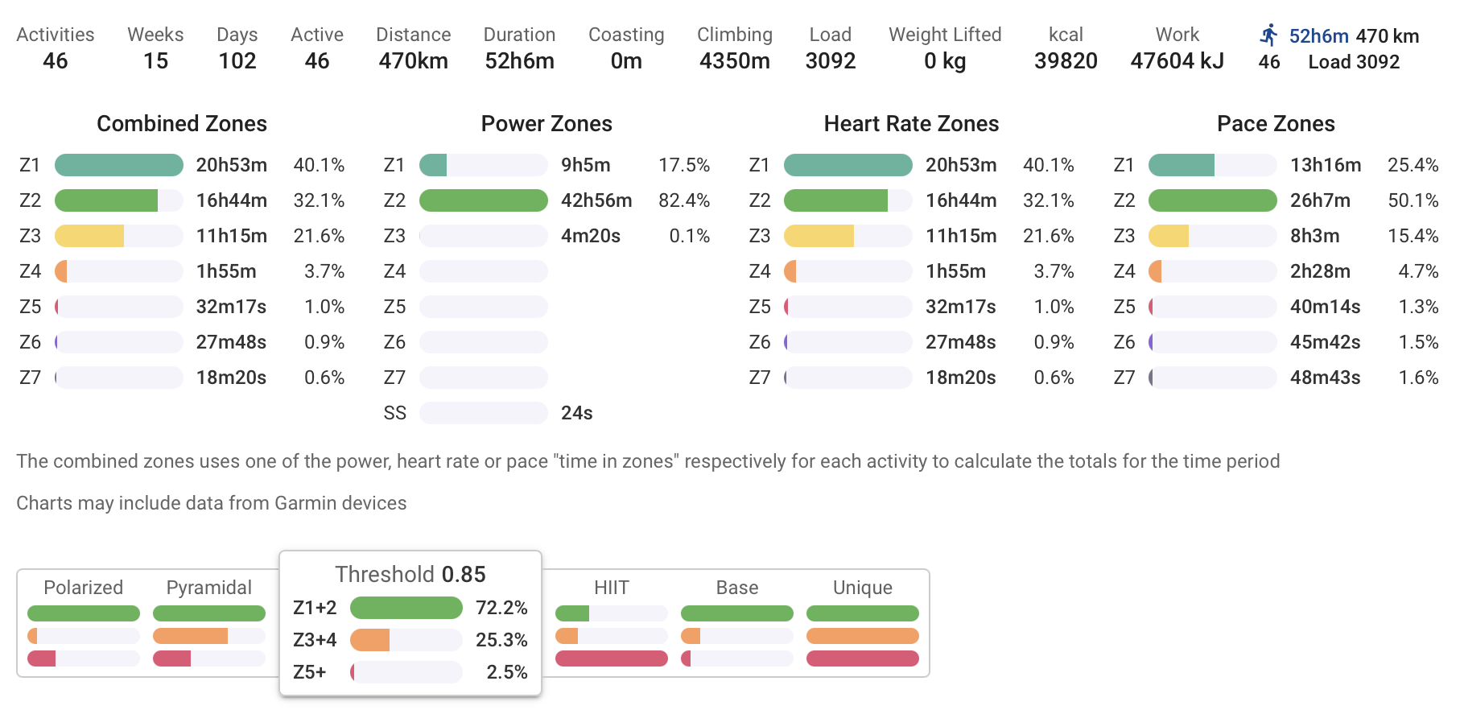Switch to the Pyramidal distribution card
The image size is (1460, 710).
tap(208, 622)
